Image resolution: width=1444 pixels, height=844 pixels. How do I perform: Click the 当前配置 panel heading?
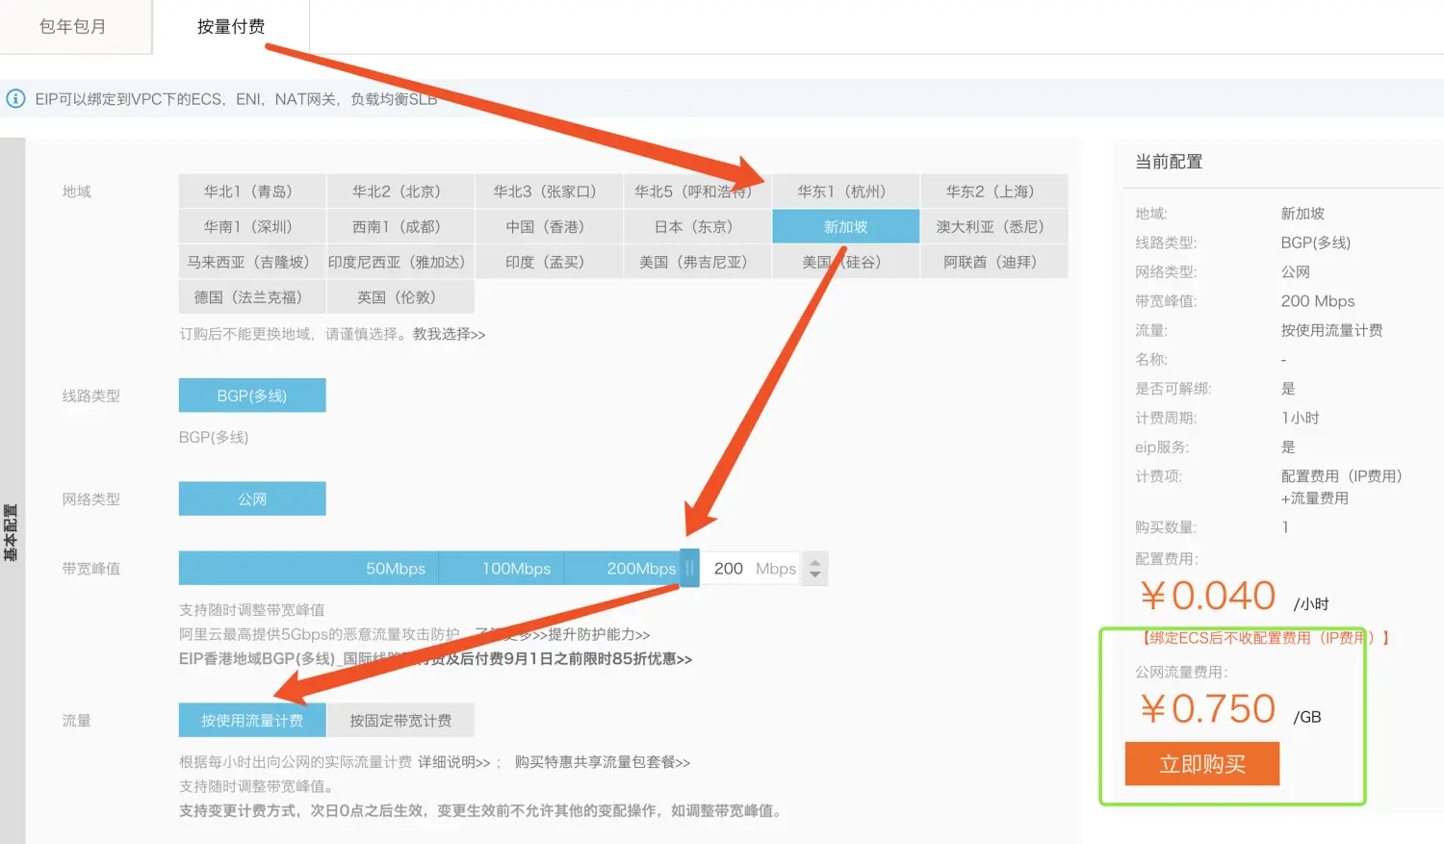[1169, 162]
